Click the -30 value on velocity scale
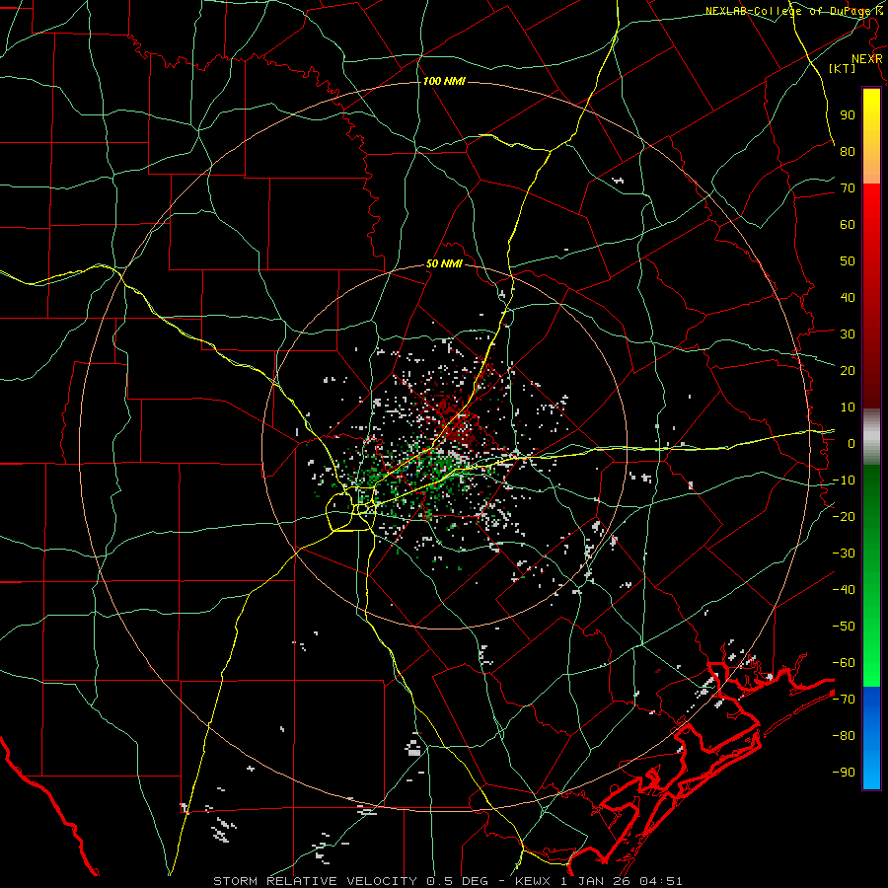Viewport: 888px width, 888px height. tap(844, 554)
